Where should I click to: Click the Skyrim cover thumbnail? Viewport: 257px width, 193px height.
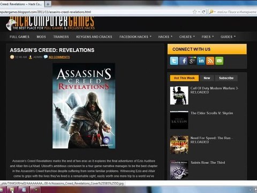pyautogui.click(x=179, y=120)
